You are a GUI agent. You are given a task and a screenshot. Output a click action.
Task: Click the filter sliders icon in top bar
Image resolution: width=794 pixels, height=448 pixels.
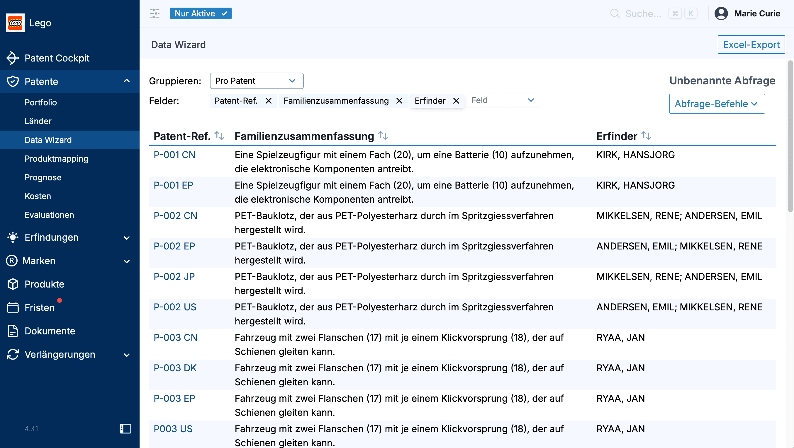point(155,13)
